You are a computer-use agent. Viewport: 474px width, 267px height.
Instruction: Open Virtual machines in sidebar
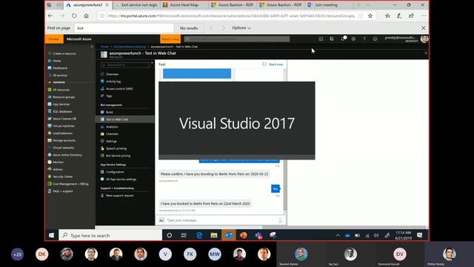pyautogui.click(x=64, y=126)
